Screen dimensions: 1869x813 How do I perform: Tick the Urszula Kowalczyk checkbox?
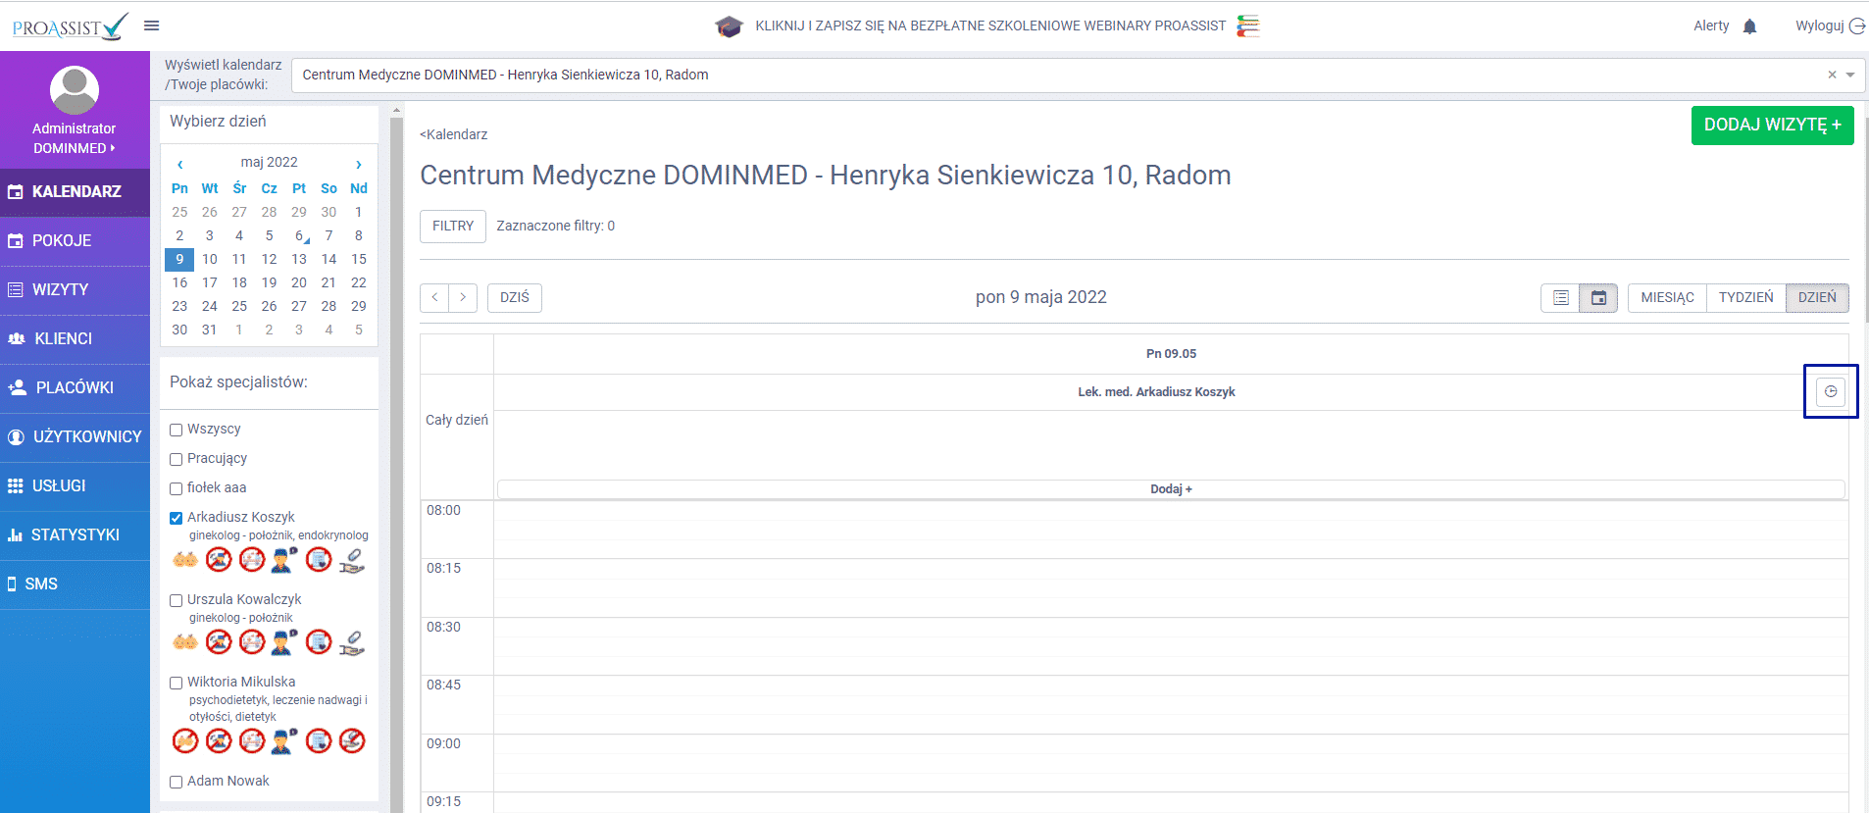(x=177, y=600)
